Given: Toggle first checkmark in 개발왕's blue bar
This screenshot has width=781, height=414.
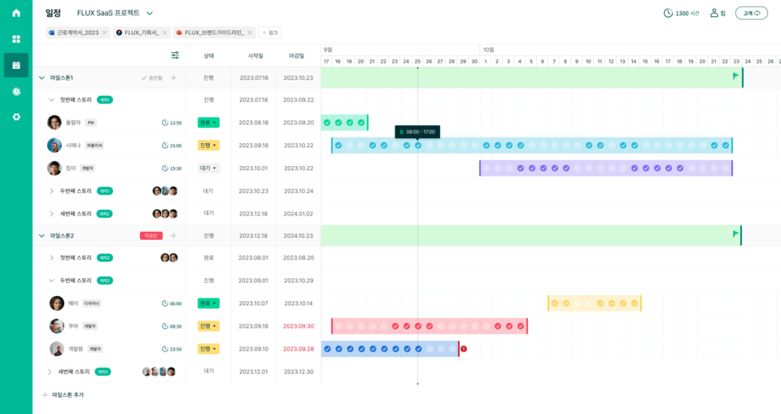Looking at the screenshot, I should (x=327, y=349).
